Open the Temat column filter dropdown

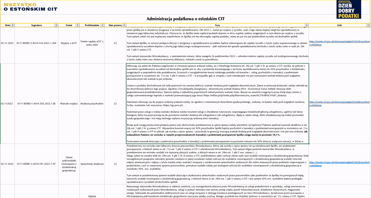pos(77,25)
